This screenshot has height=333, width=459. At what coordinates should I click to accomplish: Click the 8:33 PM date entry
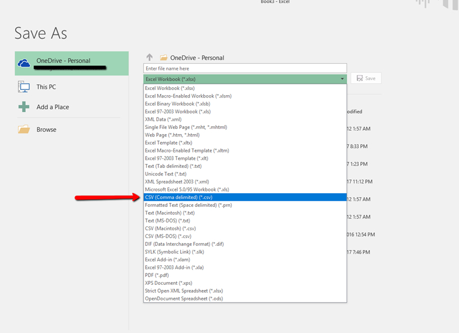[357, 146]
